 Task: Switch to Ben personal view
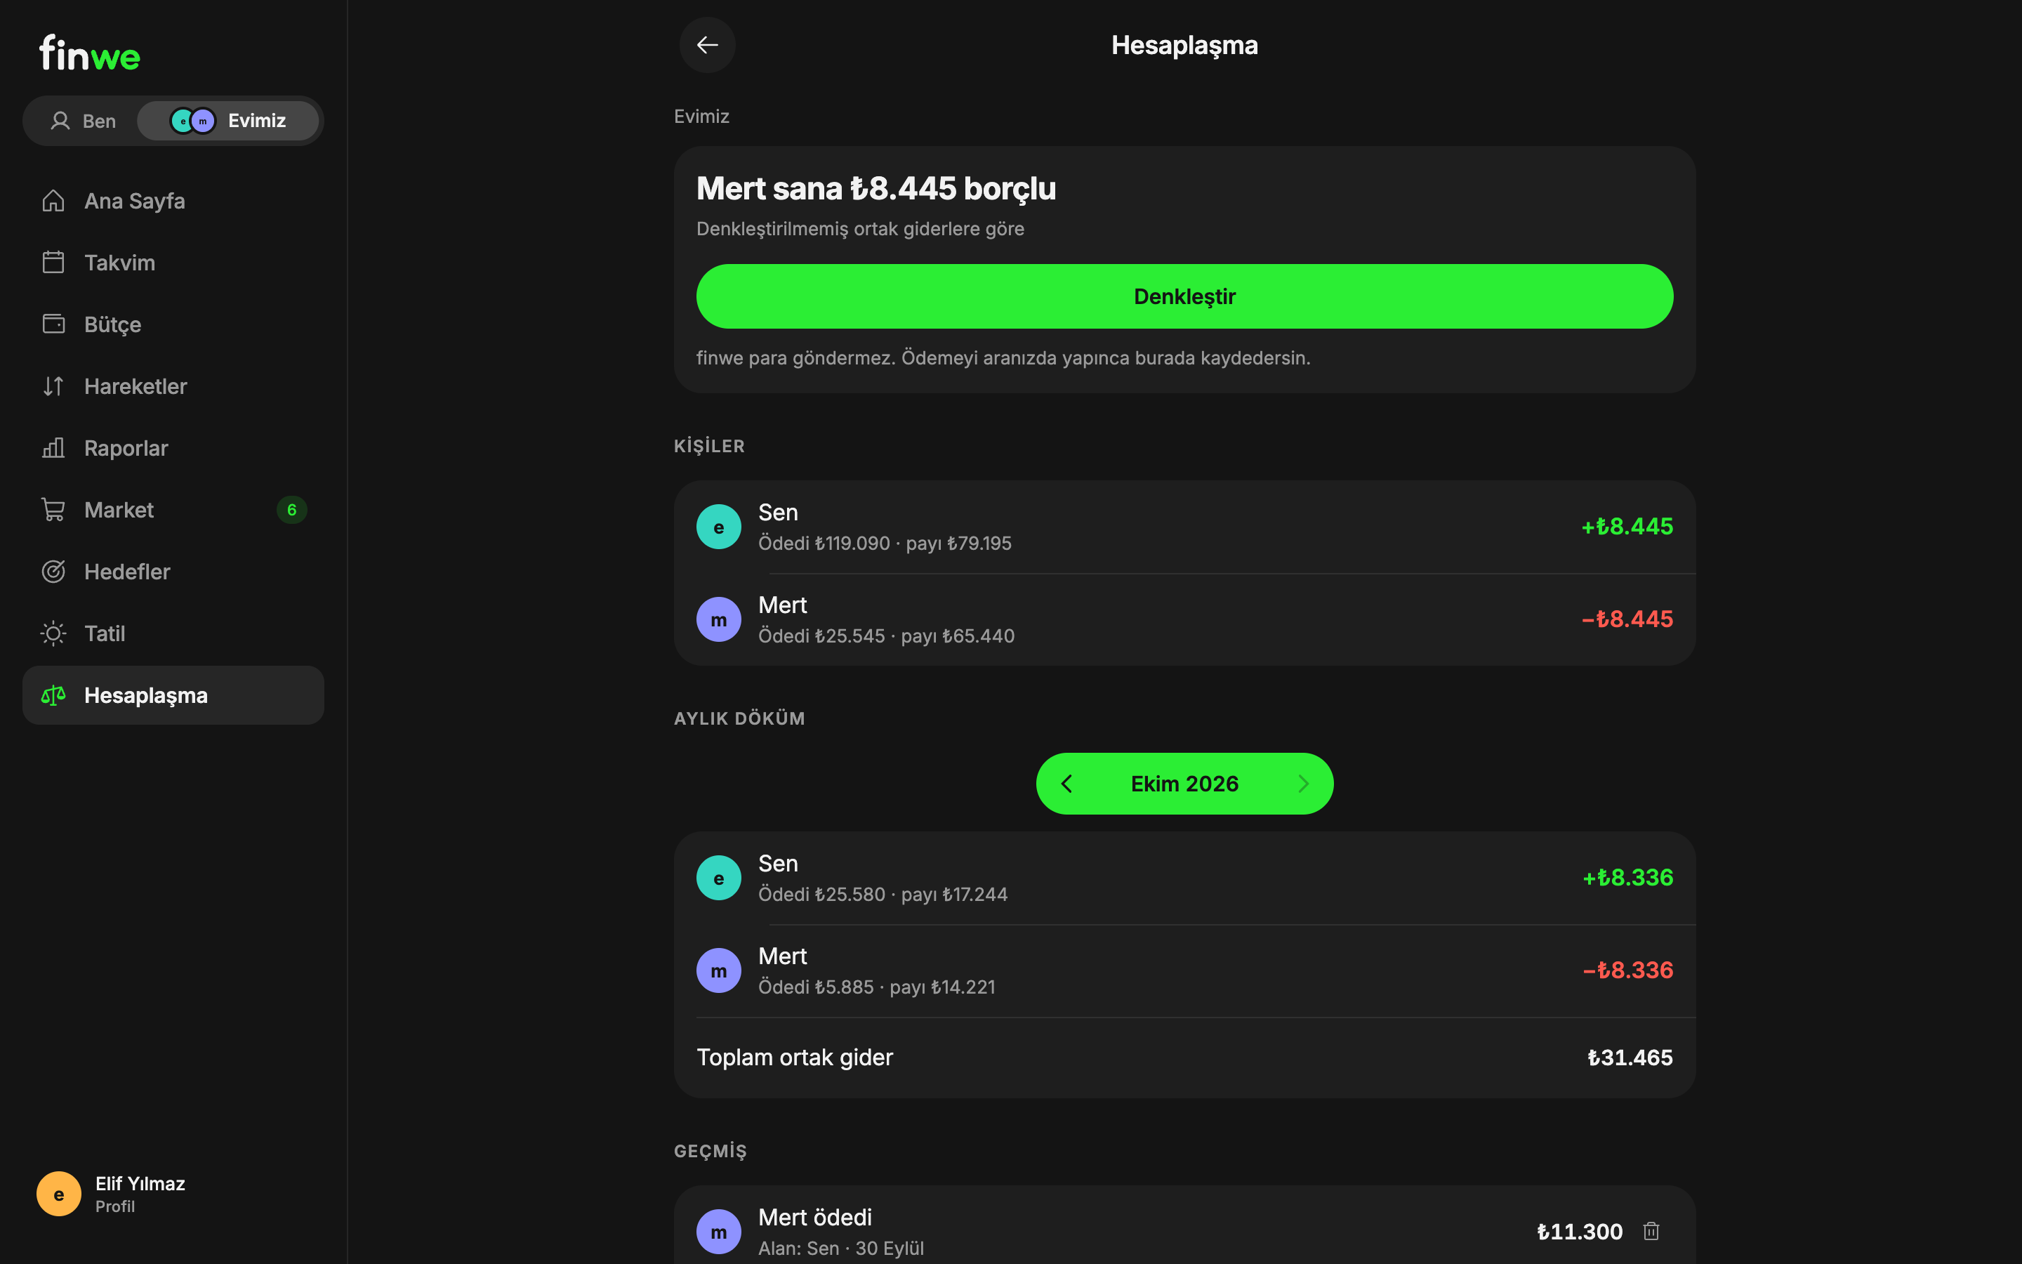pyautogui.click(x=83, y=121)
